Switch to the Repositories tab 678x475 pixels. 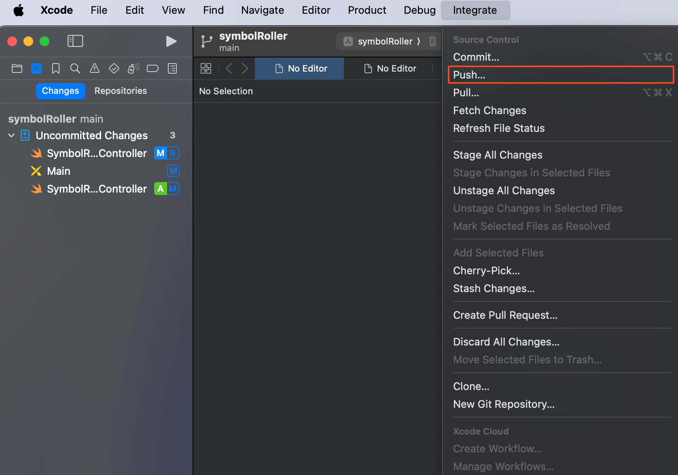tap(121, 91)
